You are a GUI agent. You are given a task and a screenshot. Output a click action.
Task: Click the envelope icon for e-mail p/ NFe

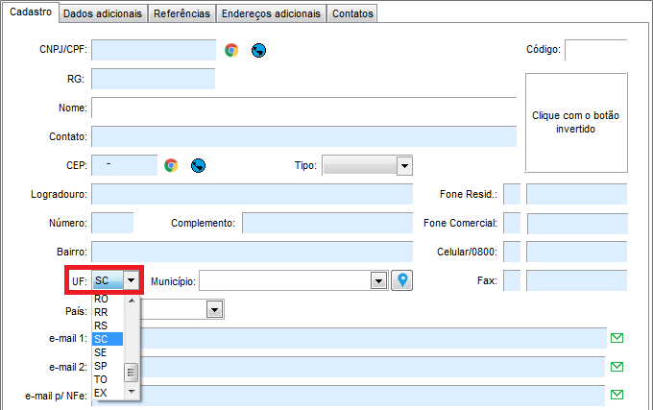[x=617, y=395]
